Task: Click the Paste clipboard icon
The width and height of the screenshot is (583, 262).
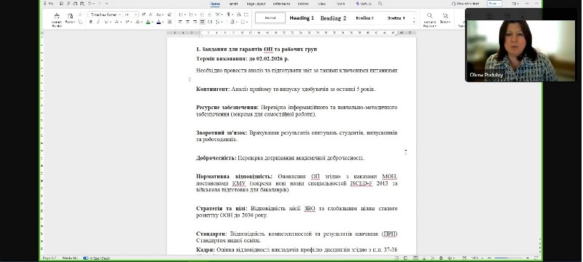Action: [x=70, y=16]
